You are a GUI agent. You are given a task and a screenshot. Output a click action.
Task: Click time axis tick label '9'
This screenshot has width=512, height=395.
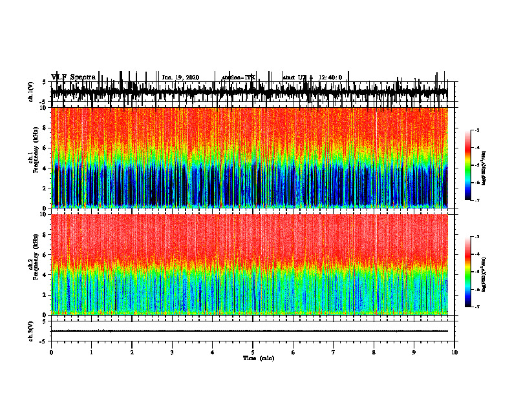pyautogui.click(x=414, y=352)
